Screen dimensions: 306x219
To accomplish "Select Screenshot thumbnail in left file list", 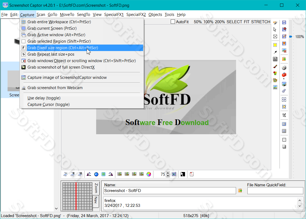I will [11, 80].
